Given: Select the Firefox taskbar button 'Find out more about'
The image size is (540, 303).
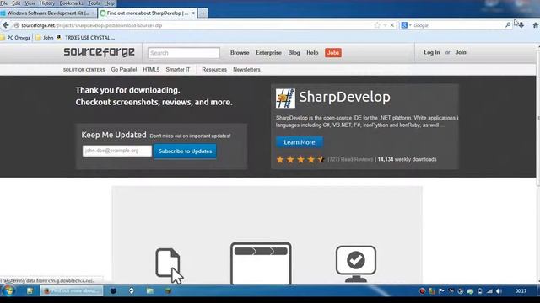Looking at the screenshot, I should coord(72,291).
